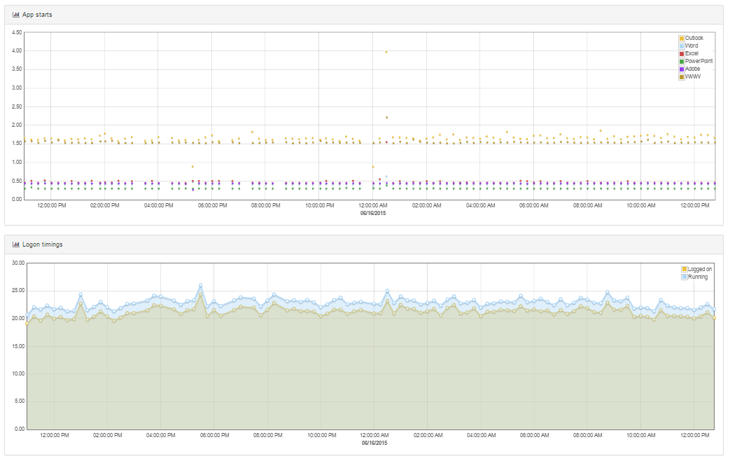
Task: Click 04:00:00 PM label in Logon timings chart
Action: pos(160,435)
